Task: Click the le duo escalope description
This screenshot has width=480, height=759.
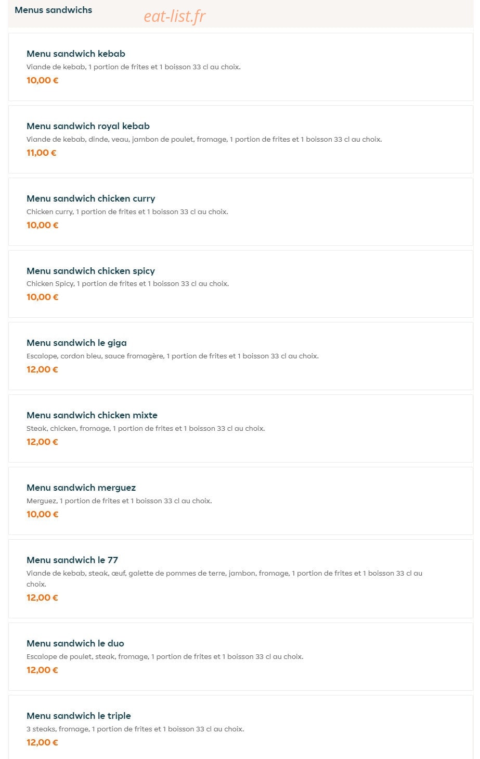Action: click(x=165, y=656)
